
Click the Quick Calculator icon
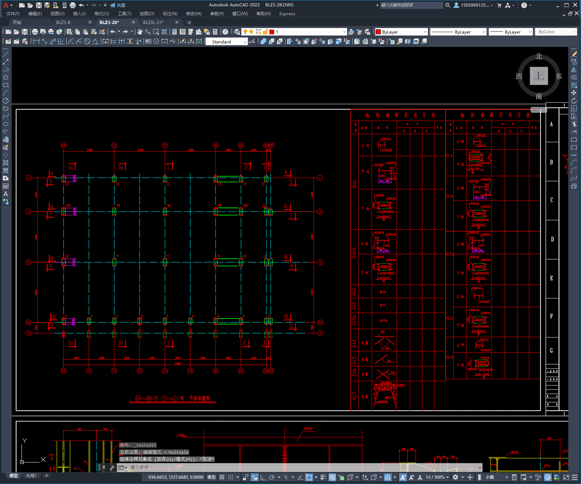[215, 32]
